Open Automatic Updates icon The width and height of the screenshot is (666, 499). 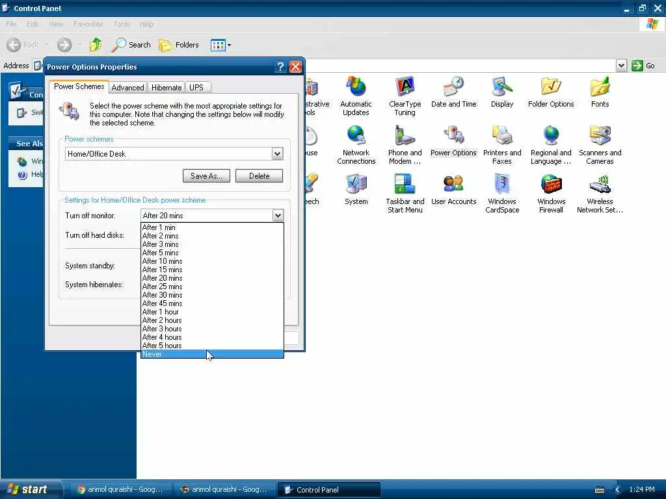(356, 96)
